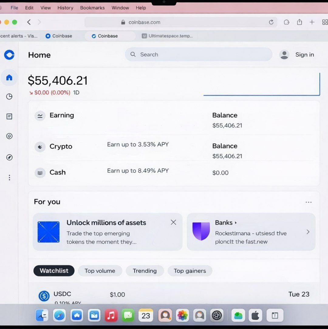Open the three-dot More sidebar menu
The height and width of the screenshot is (329, 328).
point(9,178)
